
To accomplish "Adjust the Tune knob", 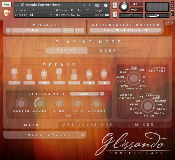I will click(x=124, y=7).
